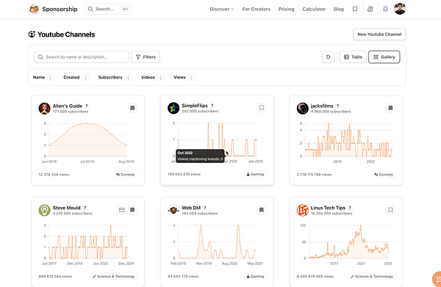Click Gaming tag on Web DM card
441x287 pixels.
click(255, 276)
